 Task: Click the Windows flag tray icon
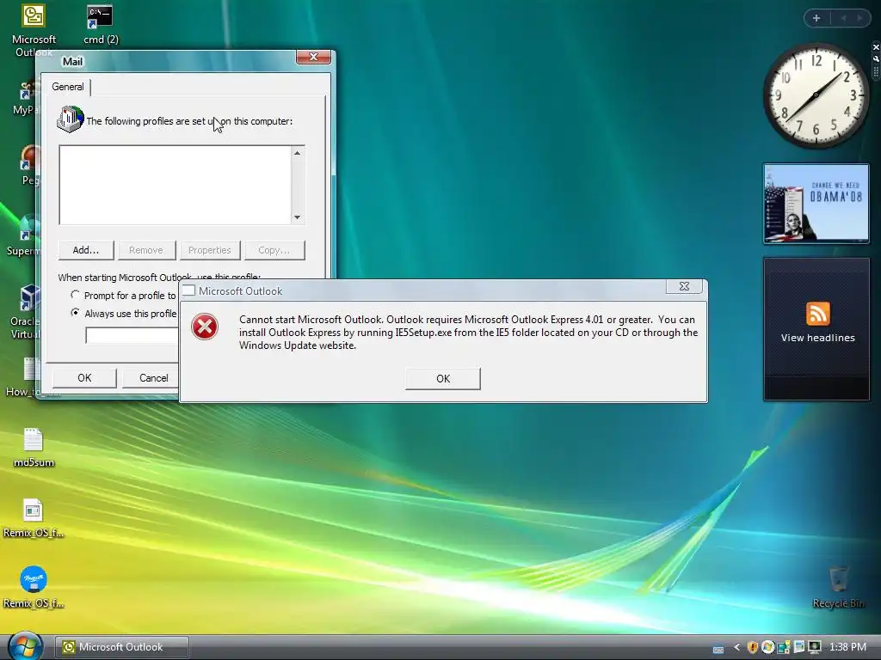point(767,647)
